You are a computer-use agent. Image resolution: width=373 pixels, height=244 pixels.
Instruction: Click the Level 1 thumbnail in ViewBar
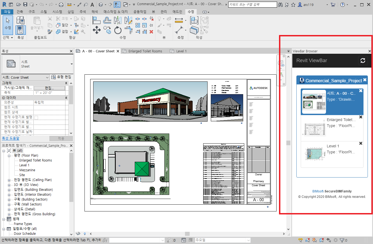coord(314,154)
